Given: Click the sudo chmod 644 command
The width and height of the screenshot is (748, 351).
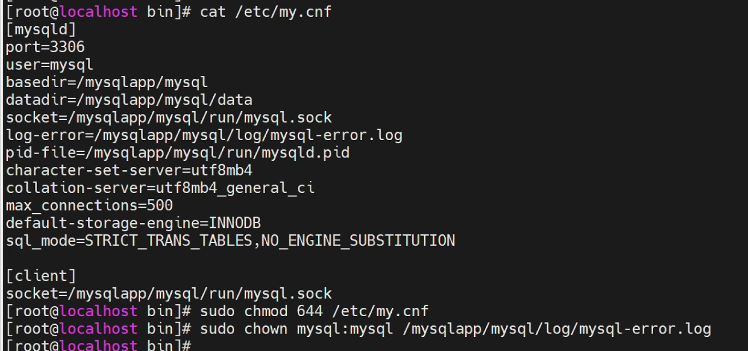Looking at the screenshot, I should [x=314, y=311].
